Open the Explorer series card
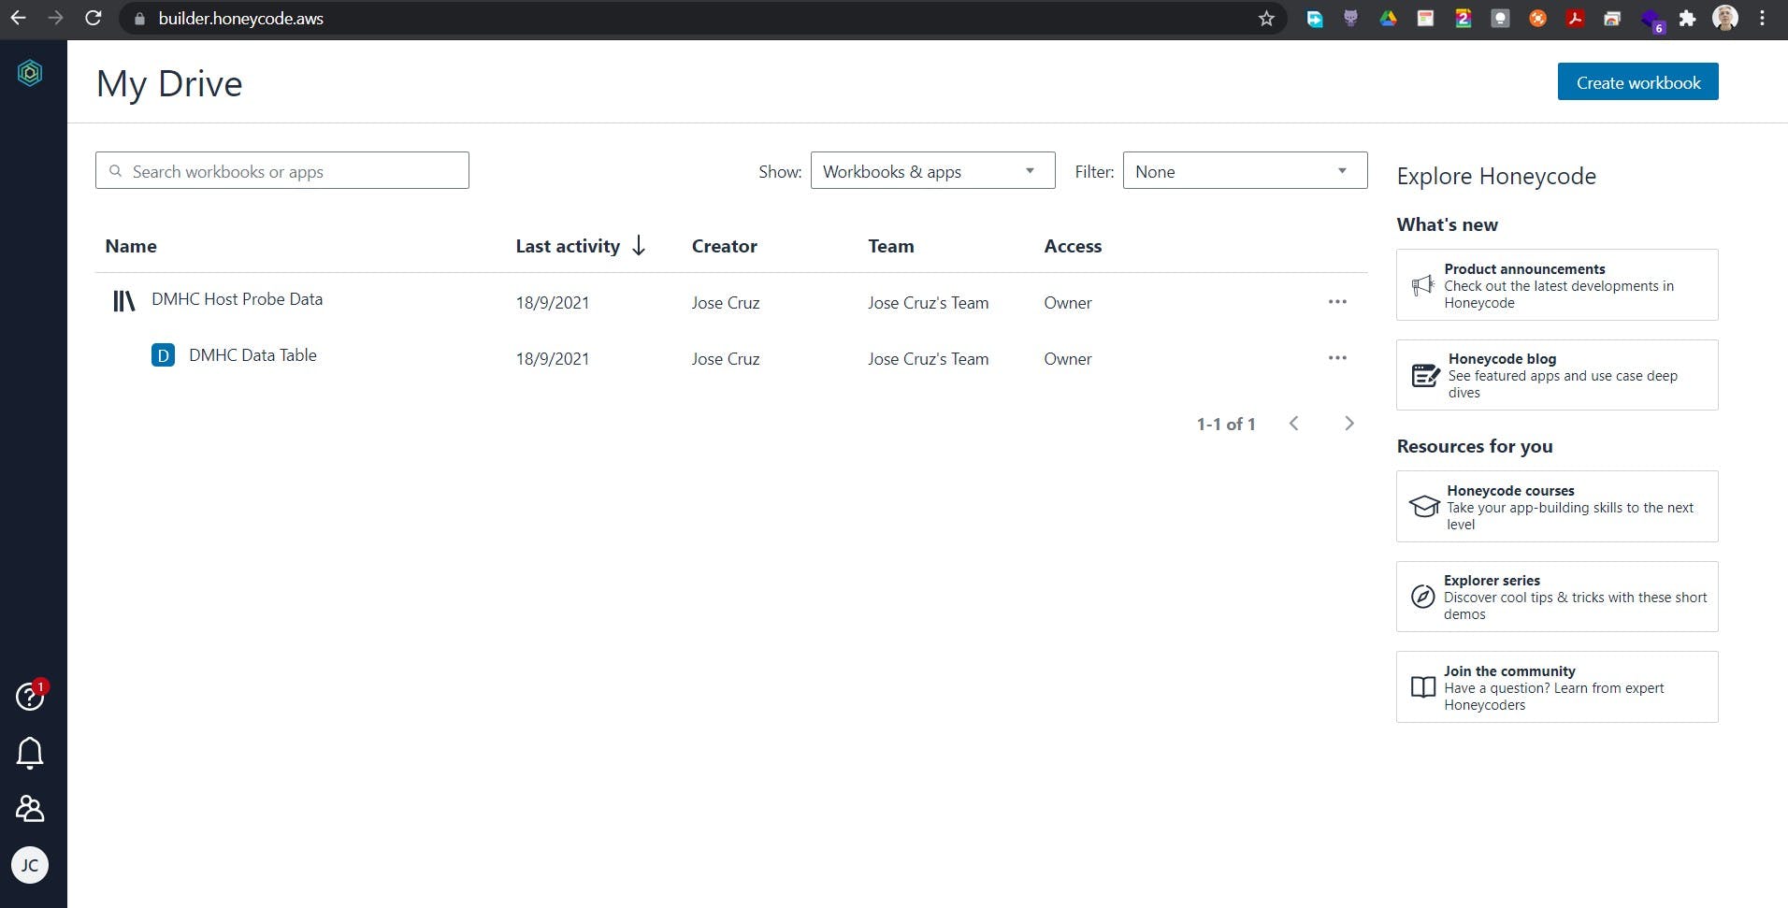The height and width of the screenshot is (908, 1788). [x=1557, y=597]
